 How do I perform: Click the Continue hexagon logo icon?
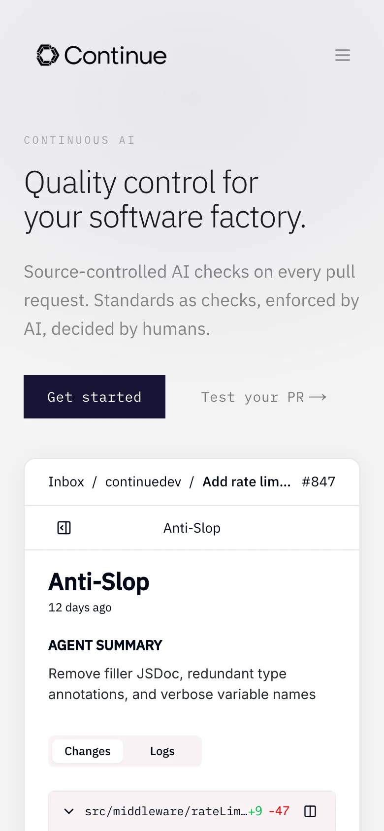tap(48, 55)
